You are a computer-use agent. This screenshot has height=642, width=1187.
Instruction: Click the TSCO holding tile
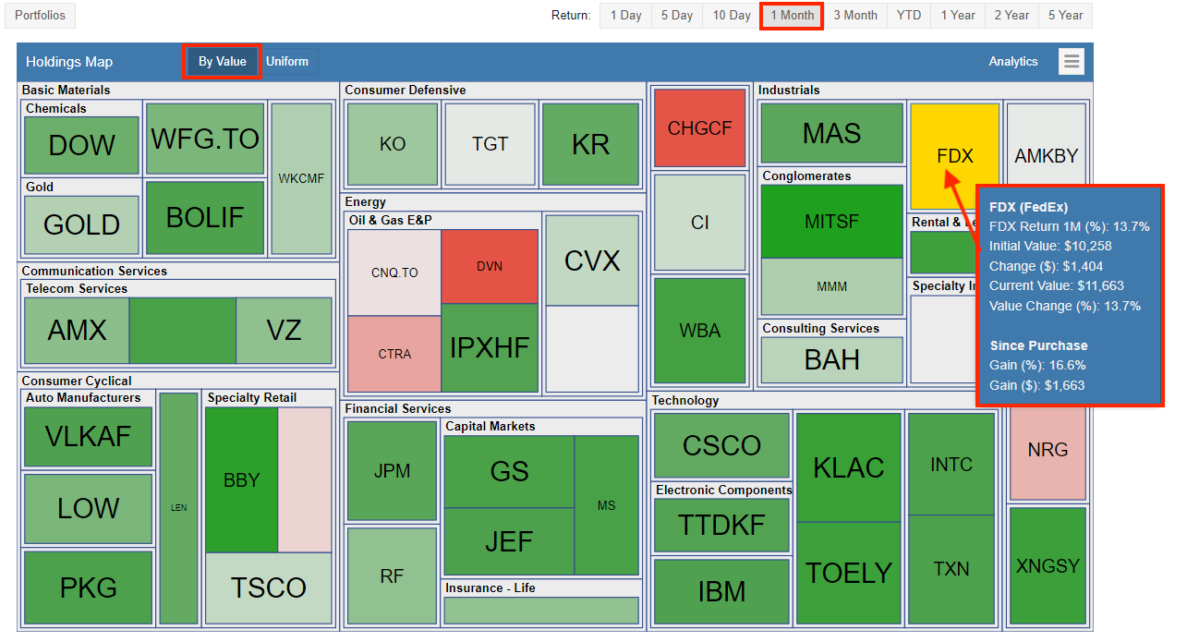269,587
